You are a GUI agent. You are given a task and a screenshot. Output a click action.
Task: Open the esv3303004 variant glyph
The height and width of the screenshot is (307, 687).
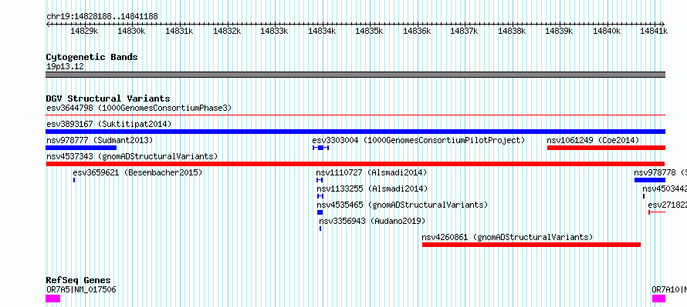point(320,148)
